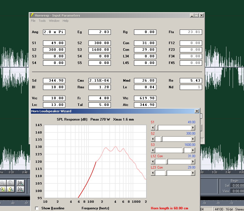
Task: Edit the Mmd mass field
Action: tap(145, 81)
